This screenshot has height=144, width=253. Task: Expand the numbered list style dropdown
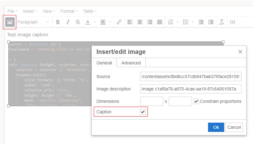(177, 22)
